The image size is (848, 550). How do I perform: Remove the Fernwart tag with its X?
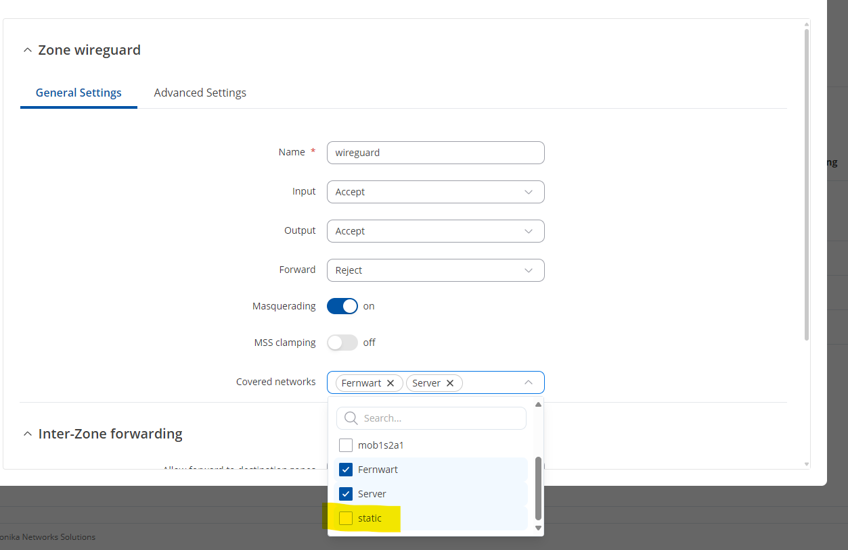[390, 383]
